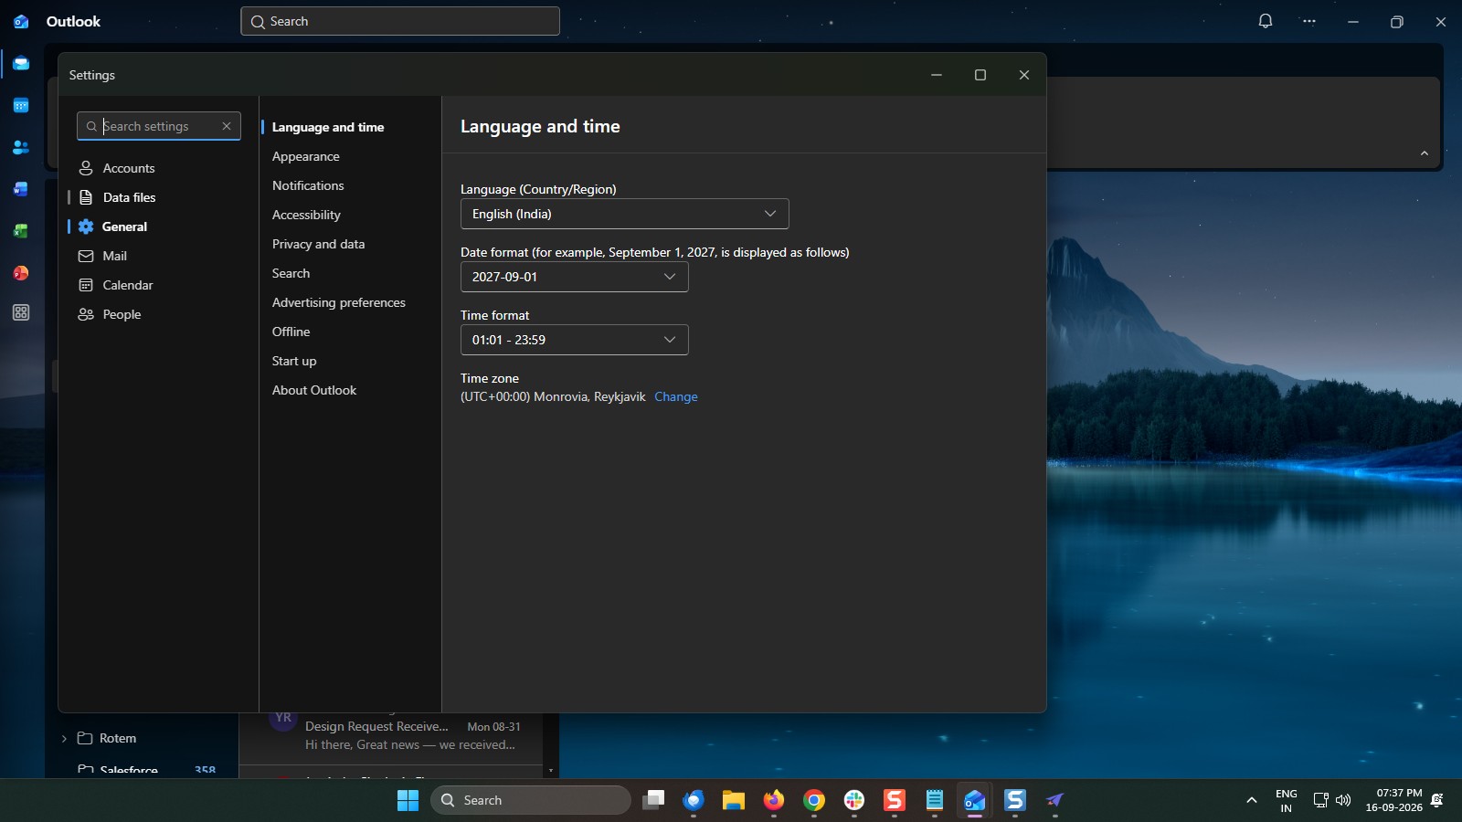Open Task View on the taskbar
Viewport: 1462px width, 822px height.
click(x=653, y=800)
